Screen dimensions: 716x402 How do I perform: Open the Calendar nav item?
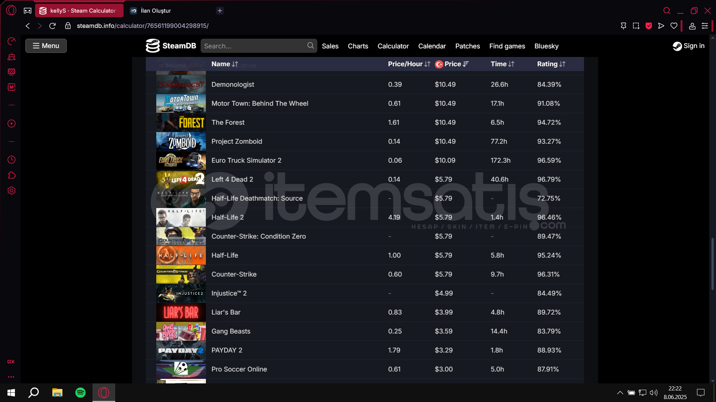432,46
